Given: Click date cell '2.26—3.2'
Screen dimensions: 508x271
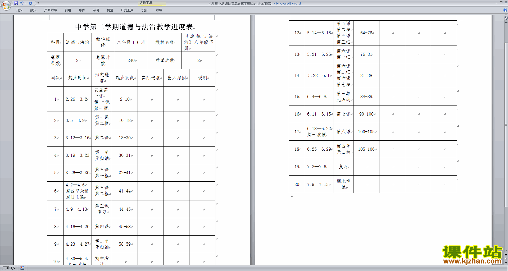Looking at the screenshot, I should point(78,99).
